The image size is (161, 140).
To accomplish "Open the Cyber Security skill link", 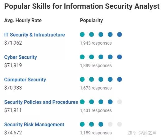I will pyautogui.click(x=21, y=57).
